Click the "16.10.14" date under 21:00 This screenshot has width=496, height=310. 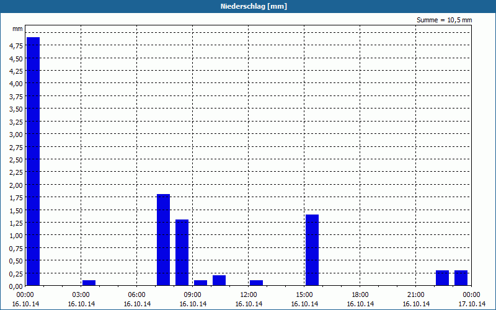(416, 304)
